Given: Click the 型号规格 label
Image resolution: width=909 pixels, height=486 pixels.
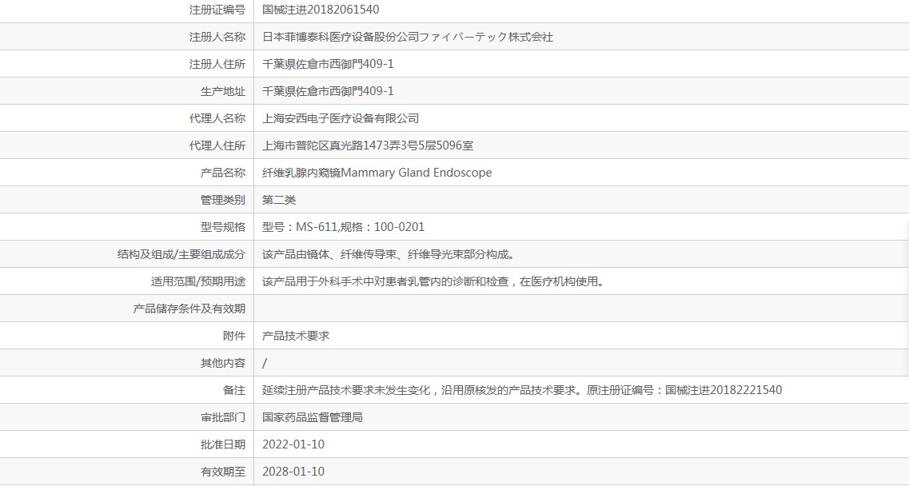Looking at the screenshot, I should pyautogui.click(x=223, y=227).
